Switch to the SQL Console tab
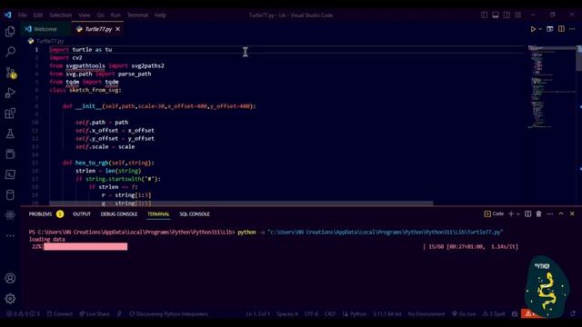 (x=194, y=214)
